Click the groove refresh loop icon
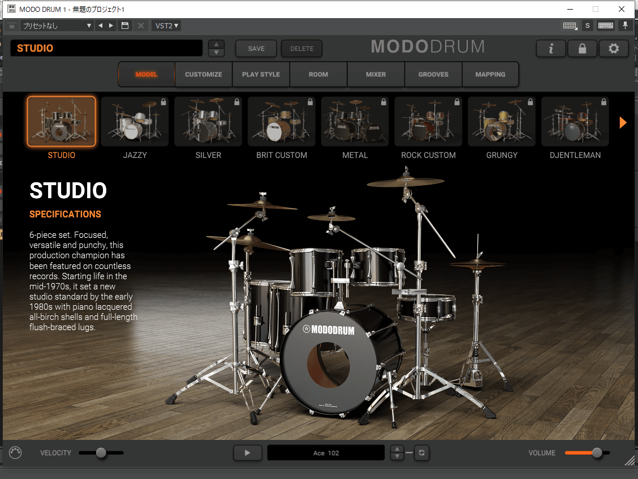The height and width of the screenshot is (479, 638). [421, 452]
